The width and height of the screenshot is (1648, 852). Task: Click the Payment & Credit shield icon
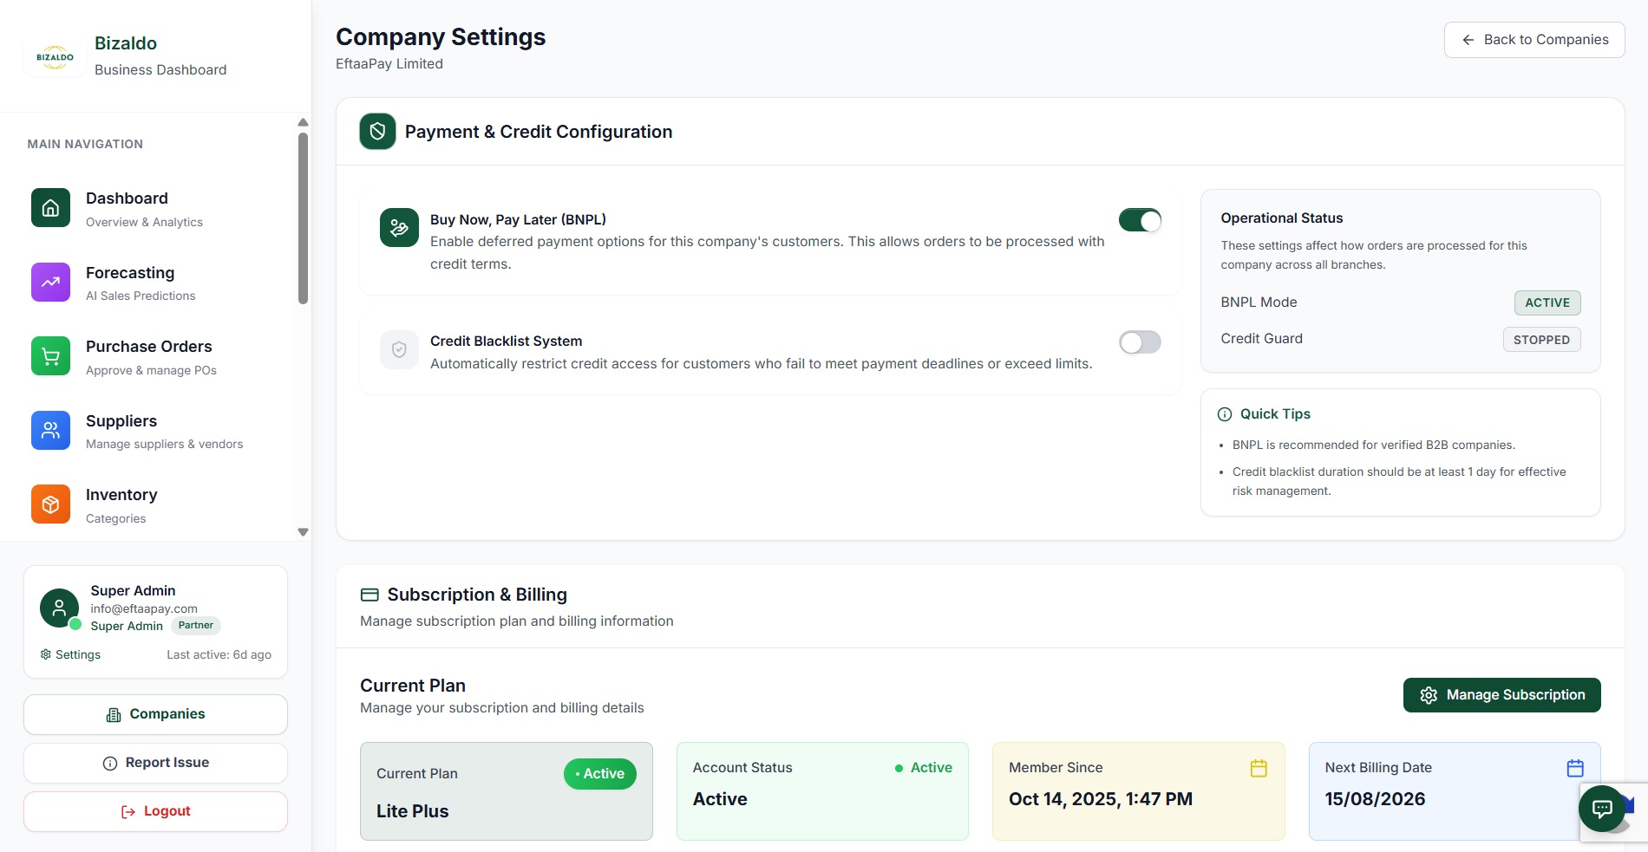377,132
